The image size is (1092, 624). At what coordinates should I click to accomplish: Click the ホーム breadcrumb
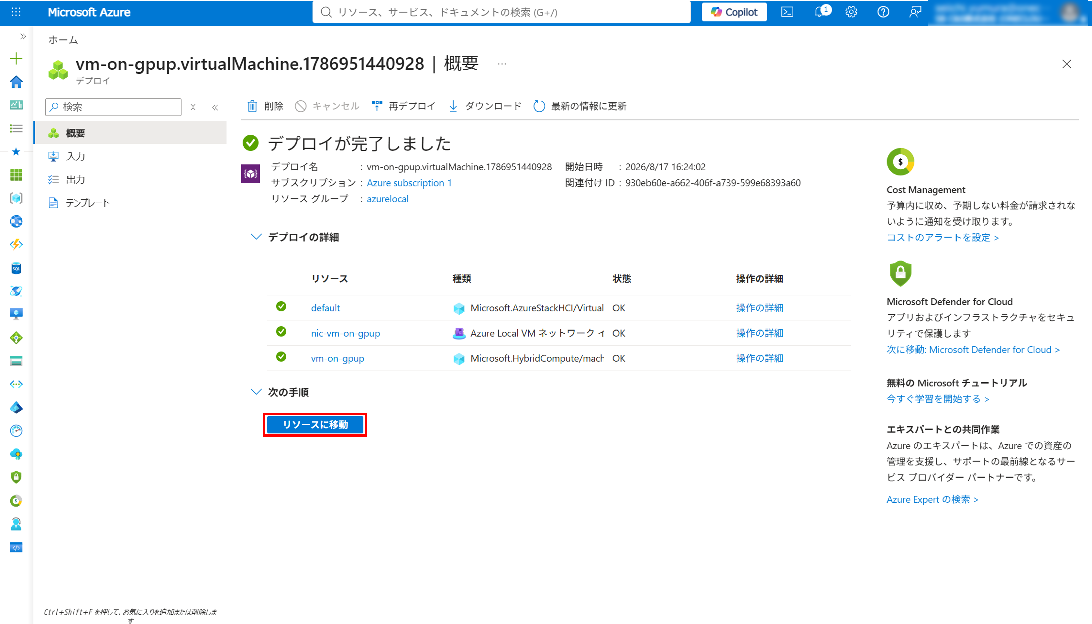point(63,40)
